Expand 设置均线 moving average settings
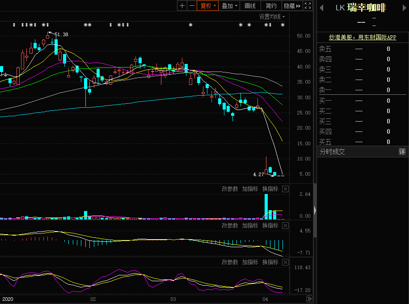The width and height of the screenshot is (409, 304). tap(272, 17)
